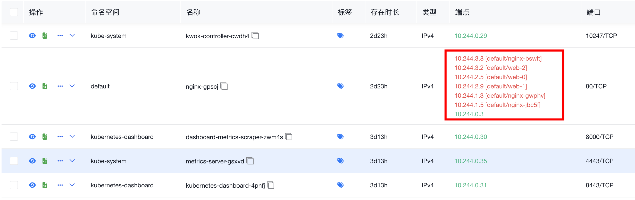
Task: Expand the metrics-server-gsxvd row chevron
Action: (x=72, y=161)
